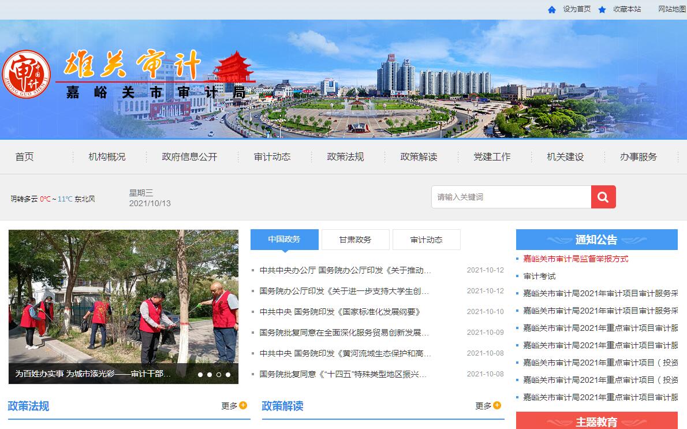Open the 政府信息公开 navigation menu
The width and height of the screenshot is (687, 429).
pos(189,156)
